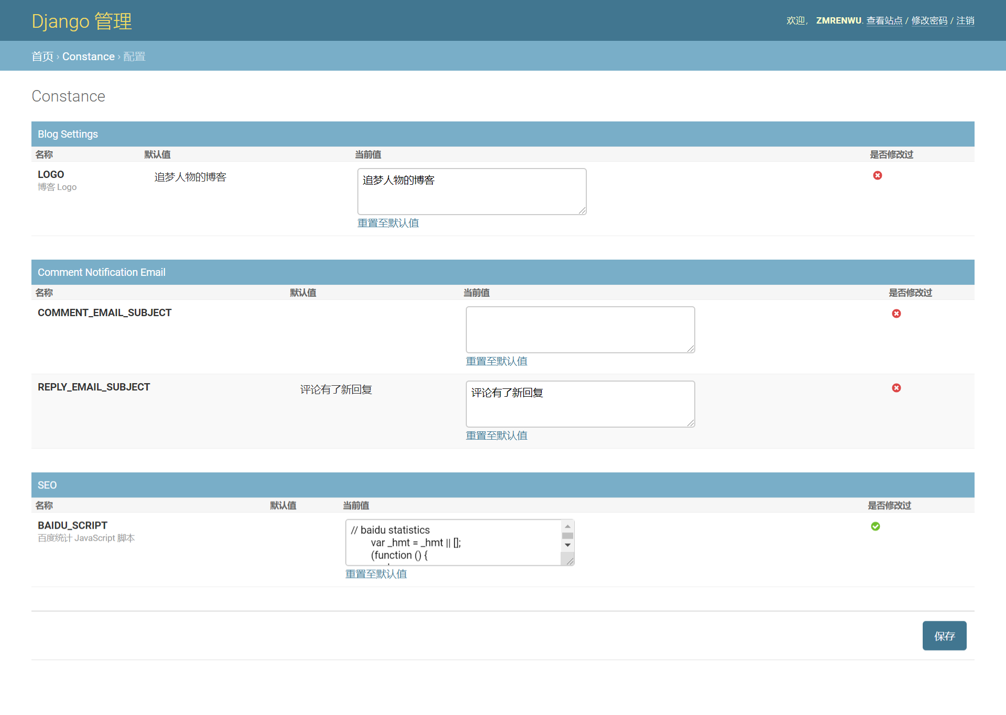Click the Blog Settings 当前值 column header

coord(368,154)
